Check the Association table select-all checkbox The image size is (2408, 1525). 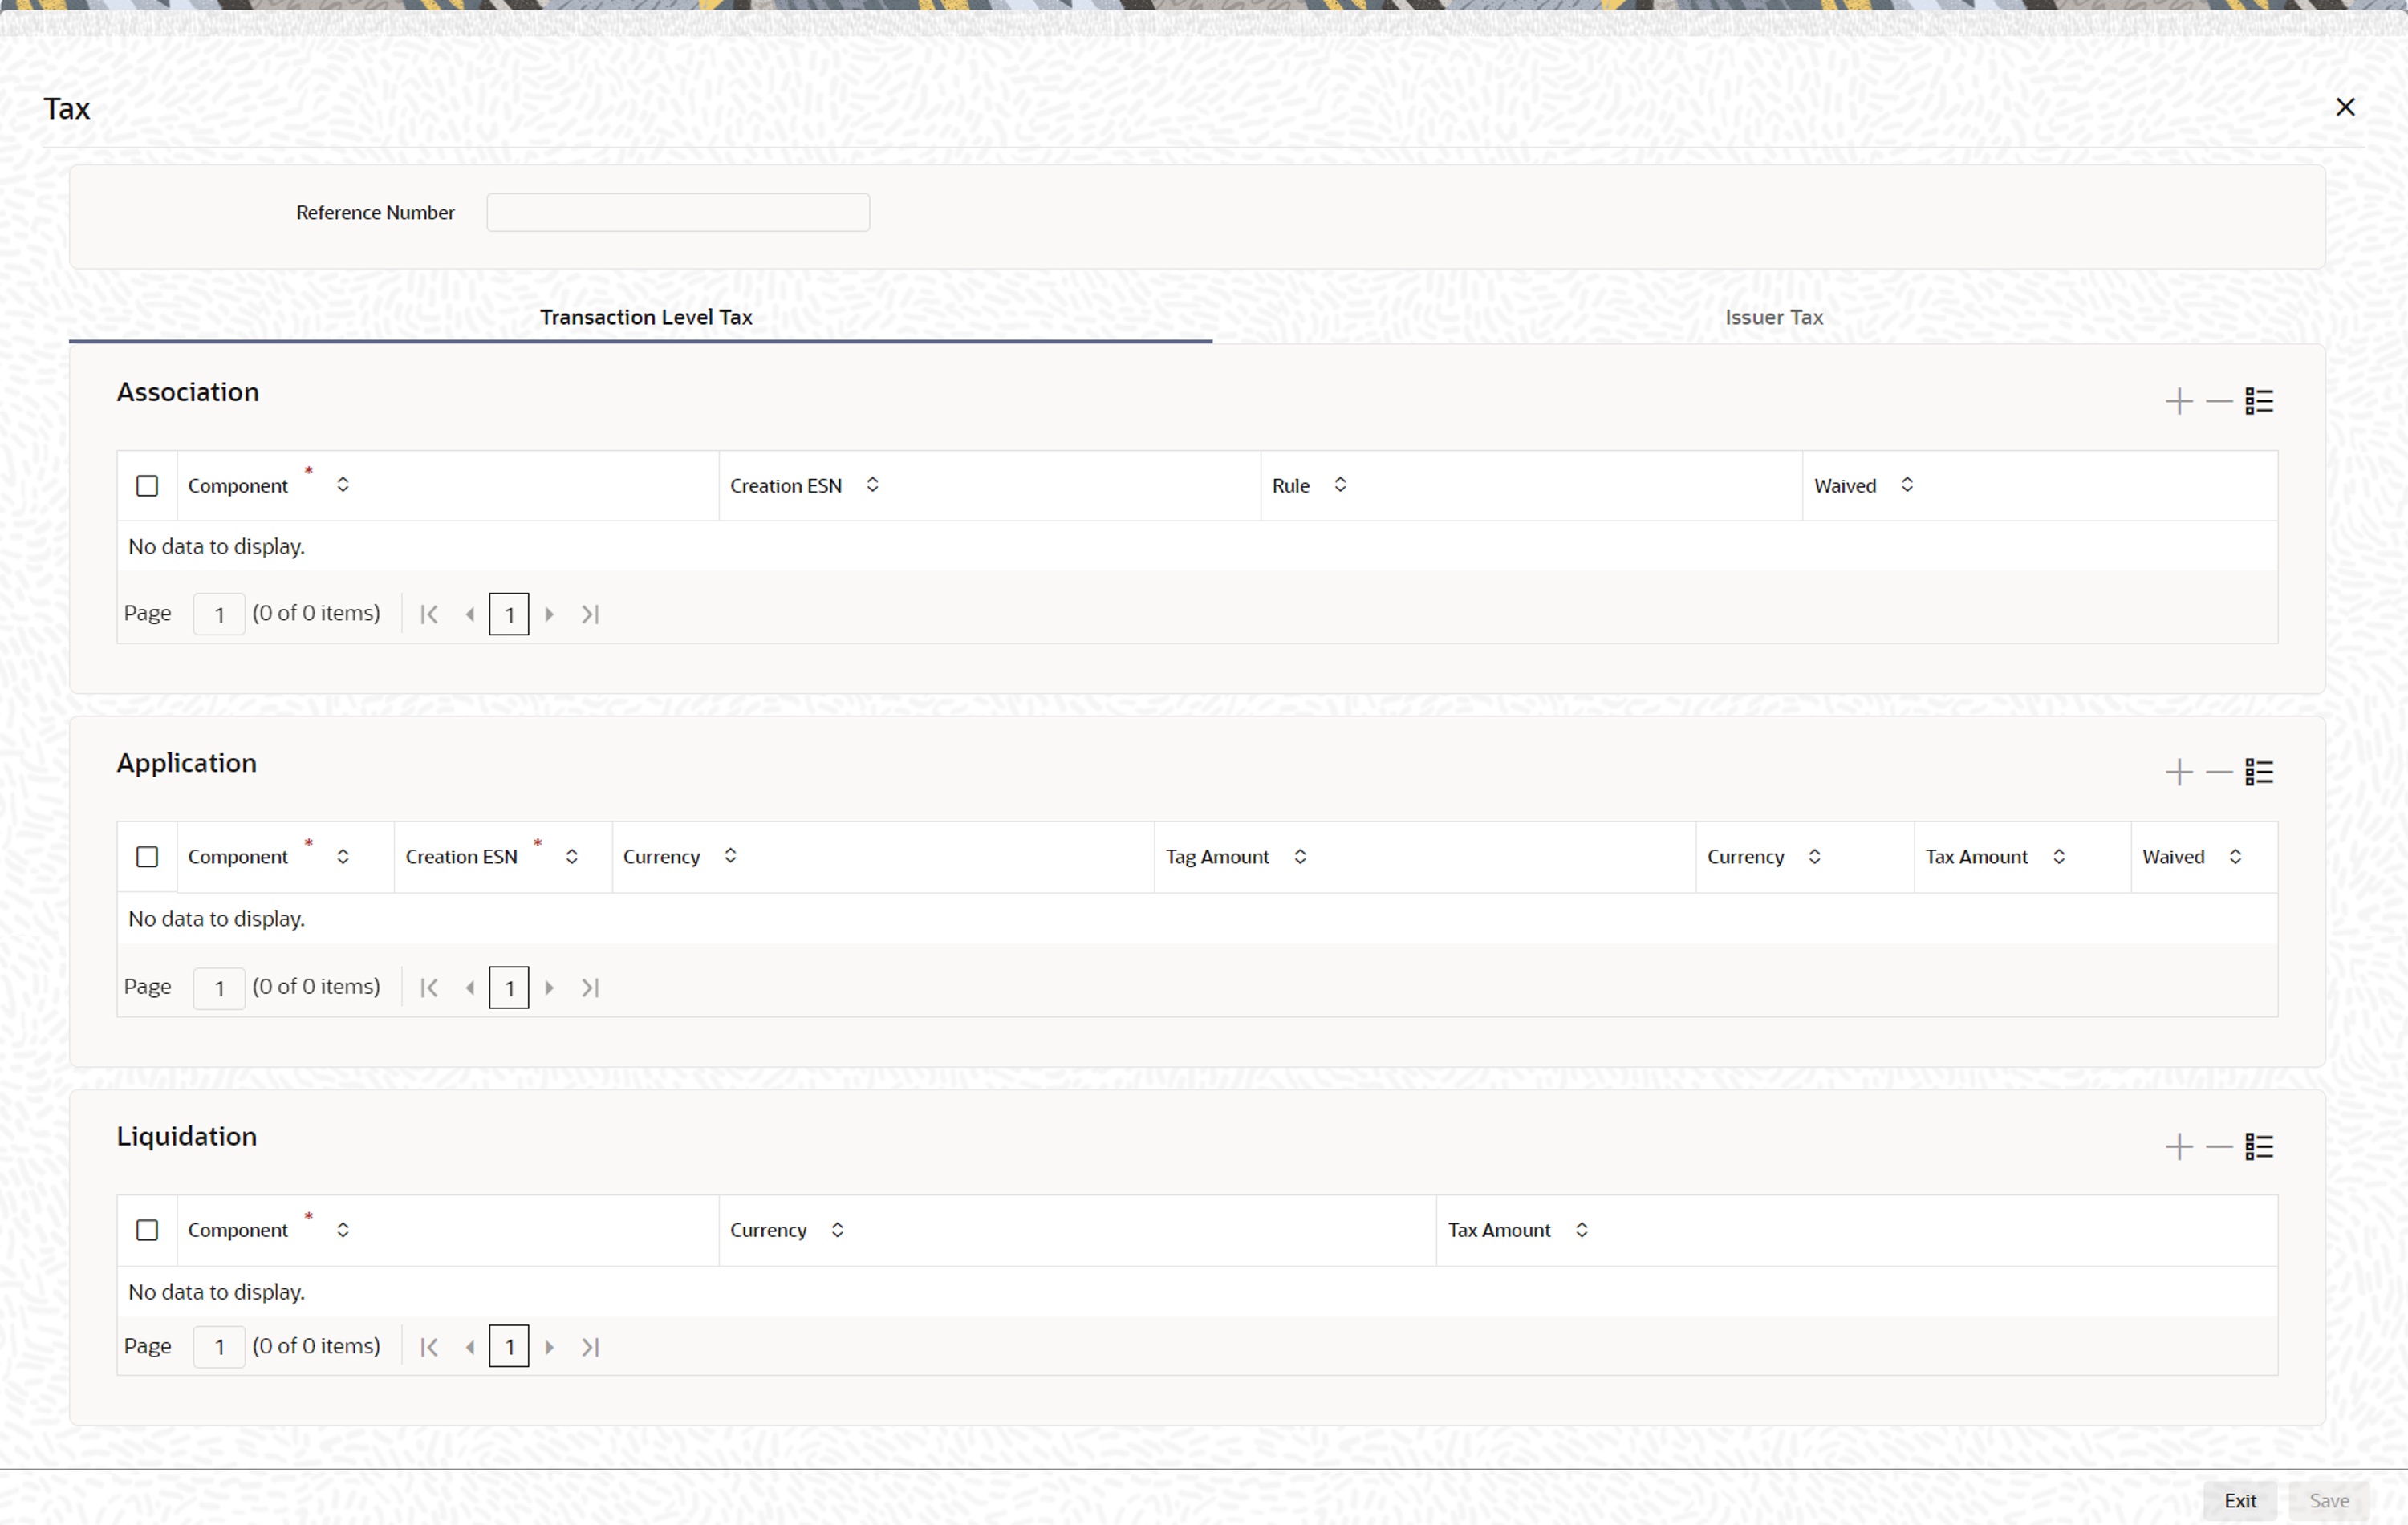[147, 486]
